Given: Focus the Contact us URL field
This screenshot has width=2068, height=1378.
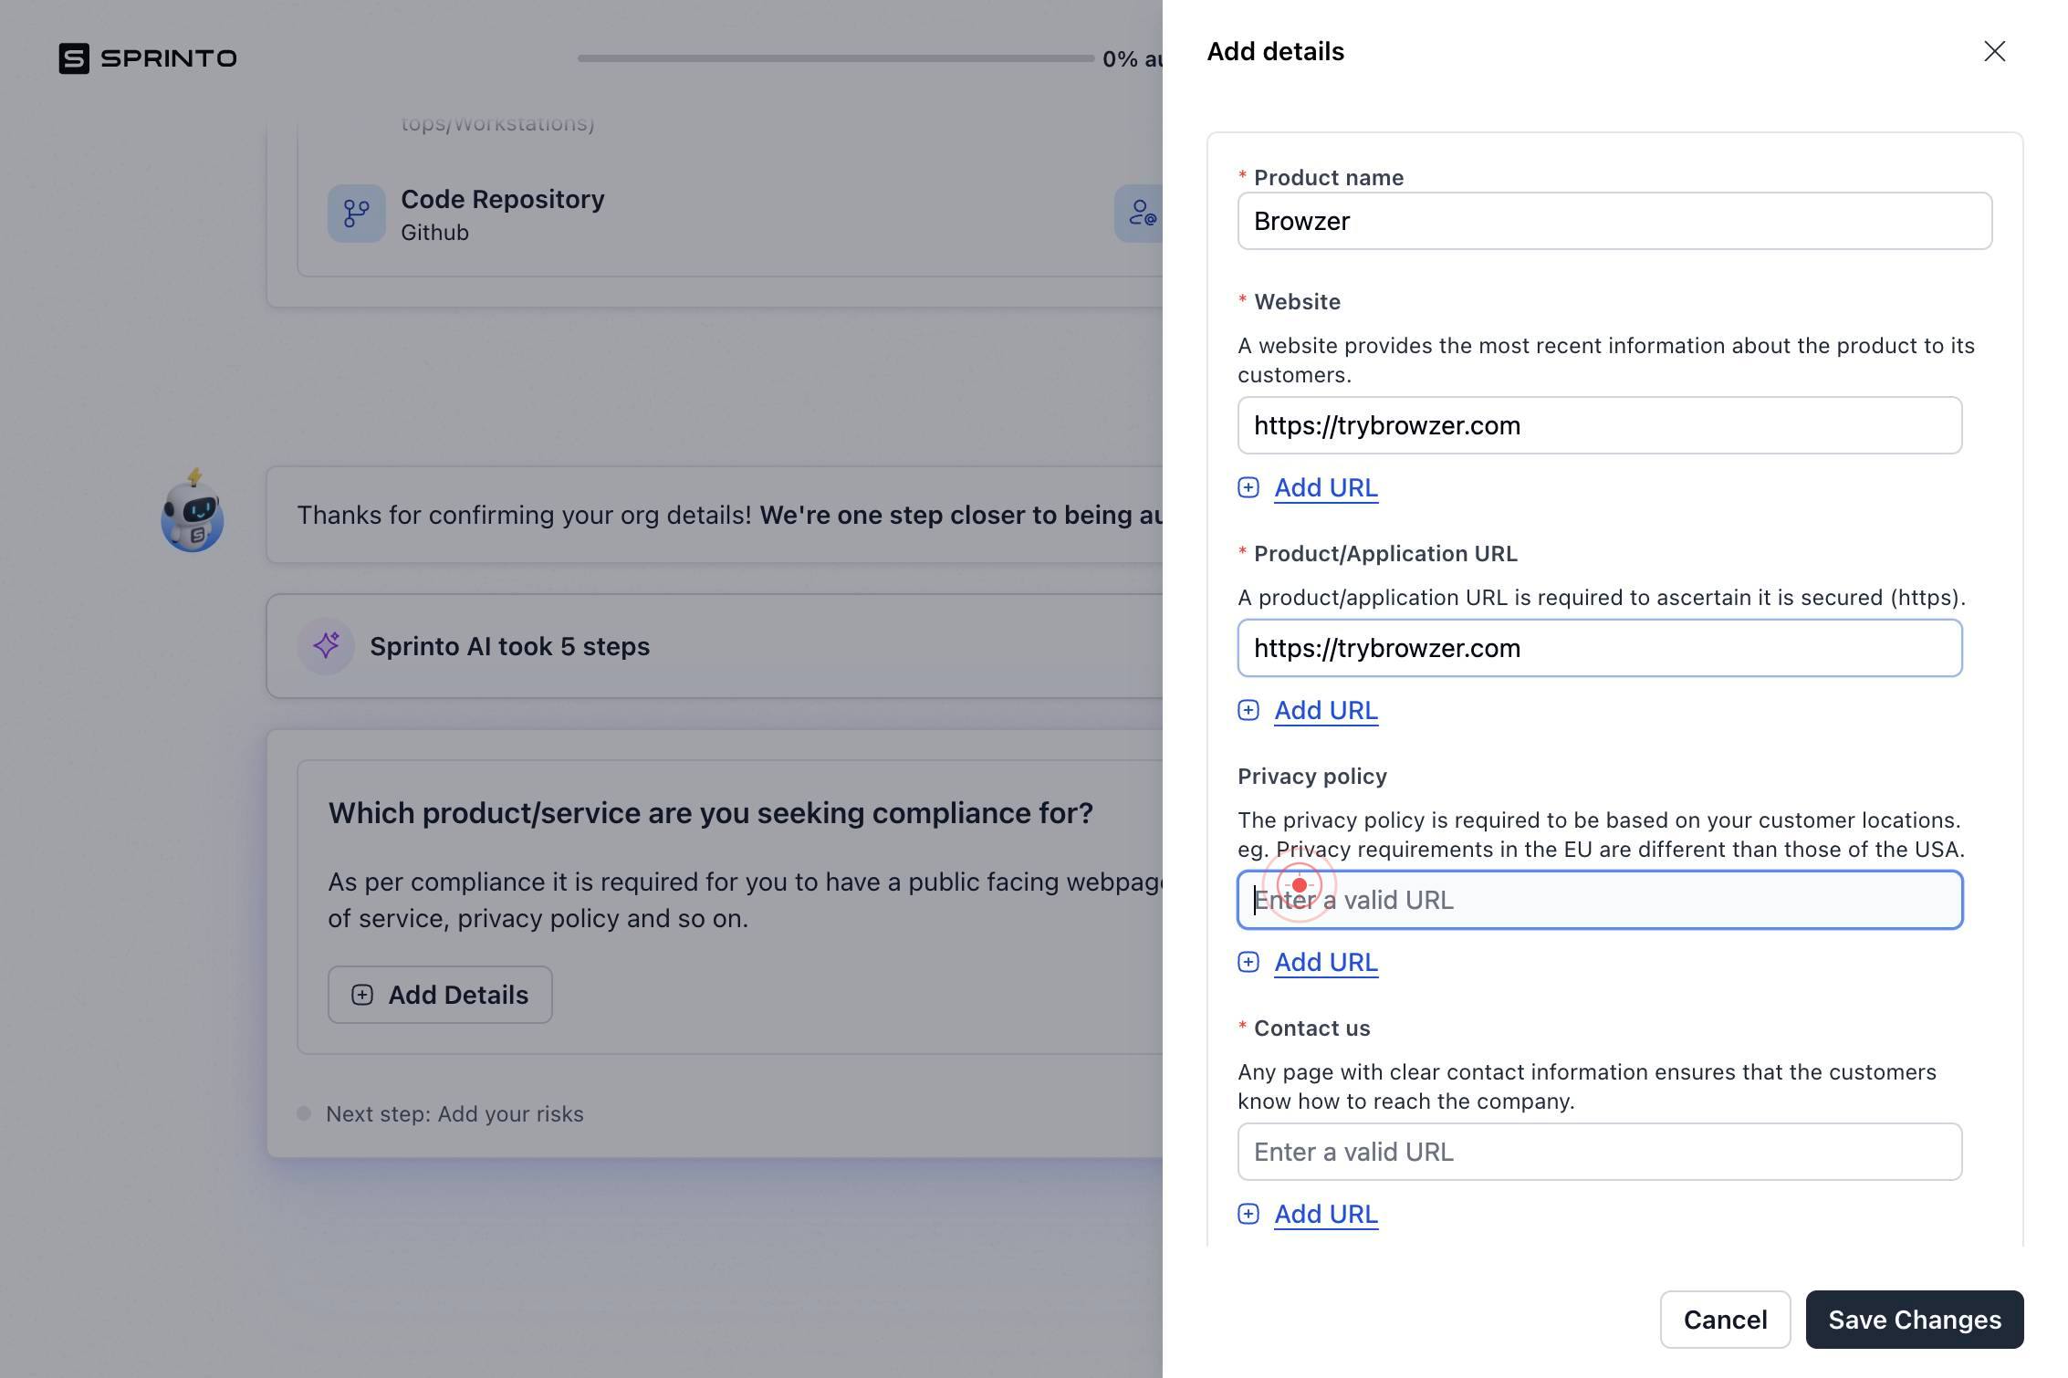Looking at the screenshot, I should click(1600, 1152).
